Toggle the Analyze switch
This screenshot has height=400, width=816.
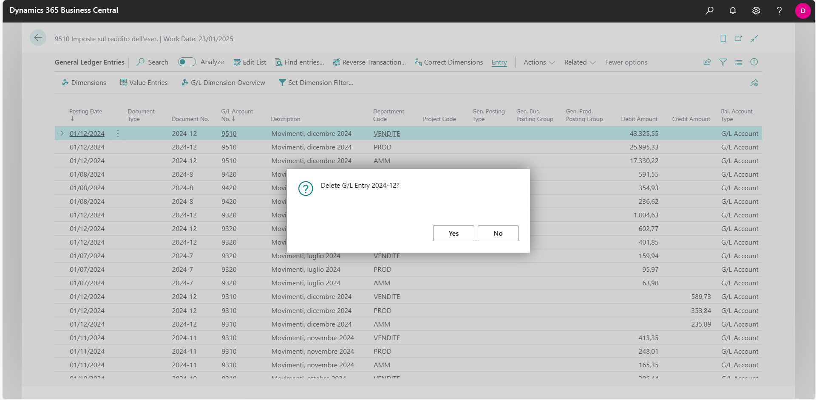(x=187, y=62)
